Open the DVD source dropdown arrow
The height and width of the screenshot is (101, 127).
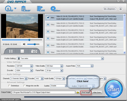tap(15, 8)
